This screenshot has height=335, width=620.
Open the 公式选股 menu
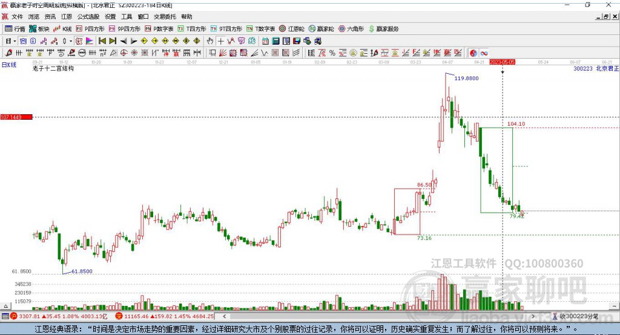pyautogui.click(x=88, y=16)
